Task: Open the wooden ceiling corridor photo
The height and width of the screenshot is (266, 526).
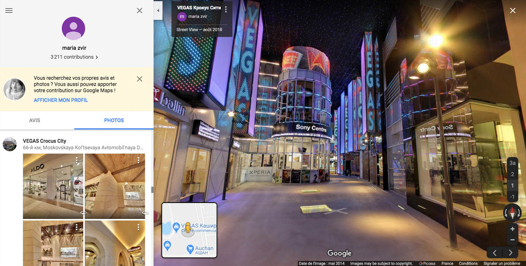Action: [x=115, y=186]
